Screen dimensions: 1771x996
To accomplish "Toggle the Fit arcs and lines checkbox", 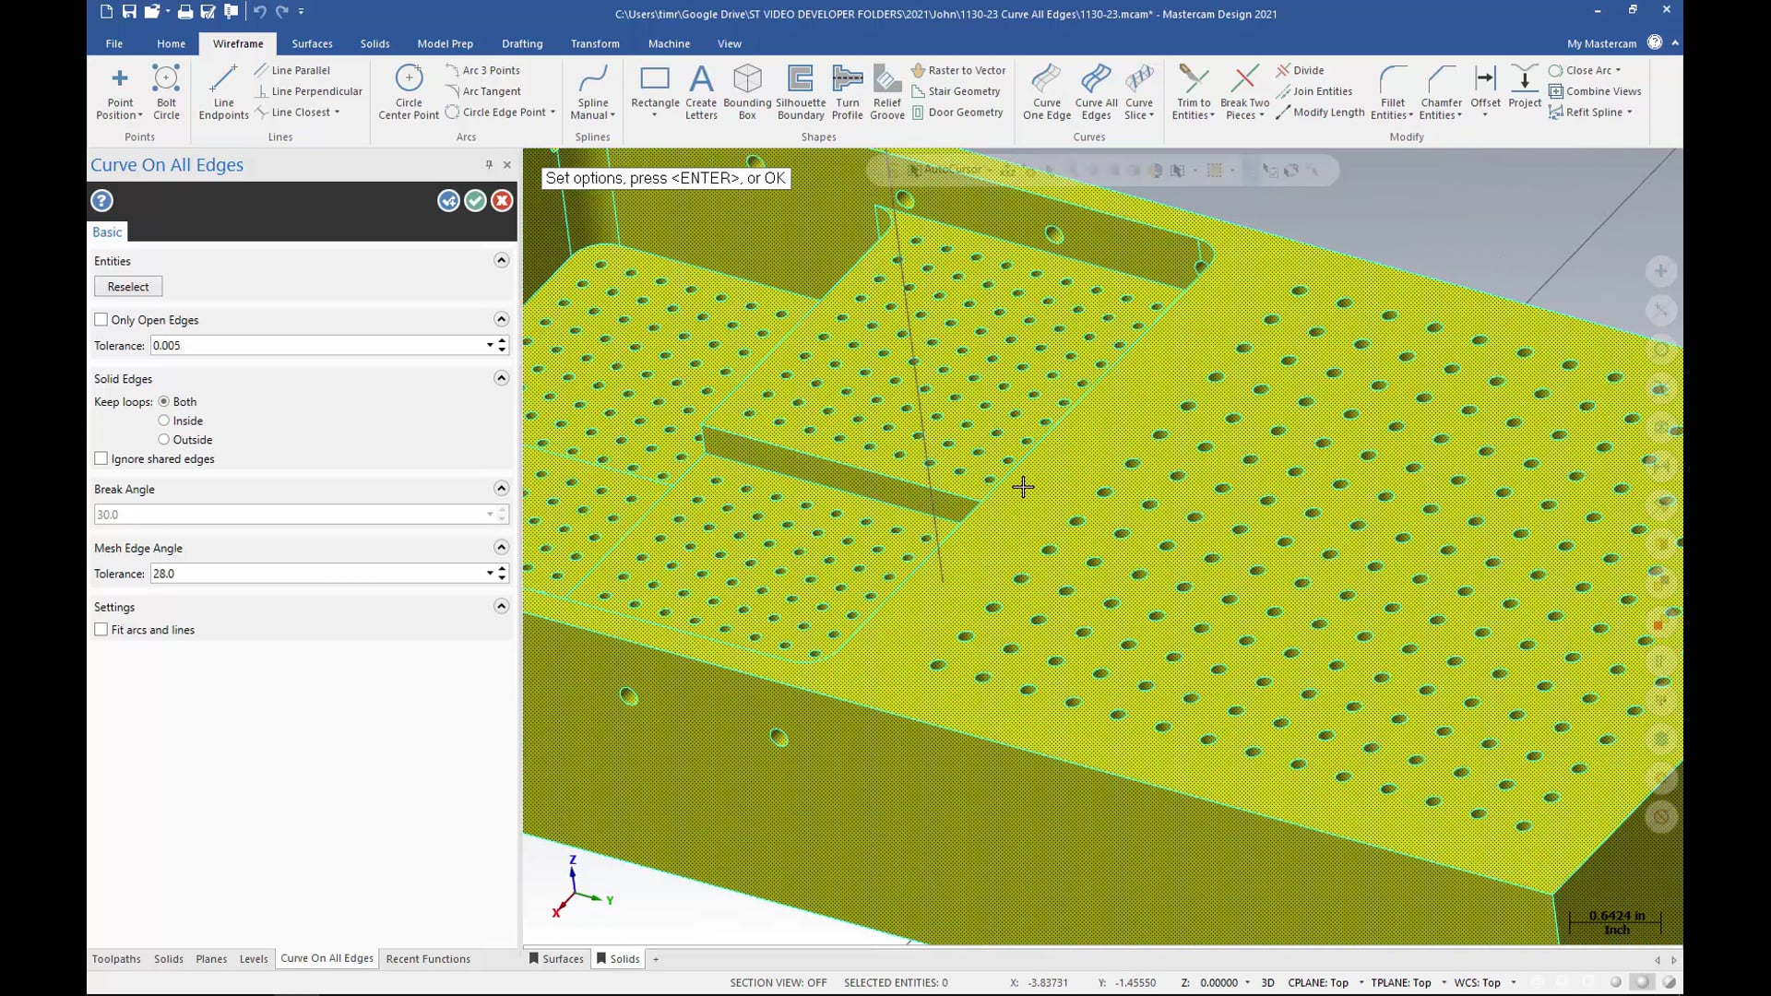I will (x=100, y=630).
